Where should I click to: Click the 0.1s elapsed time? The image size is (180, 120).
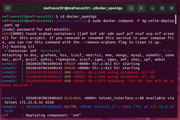pyautogui.click(x=167, y=51)
